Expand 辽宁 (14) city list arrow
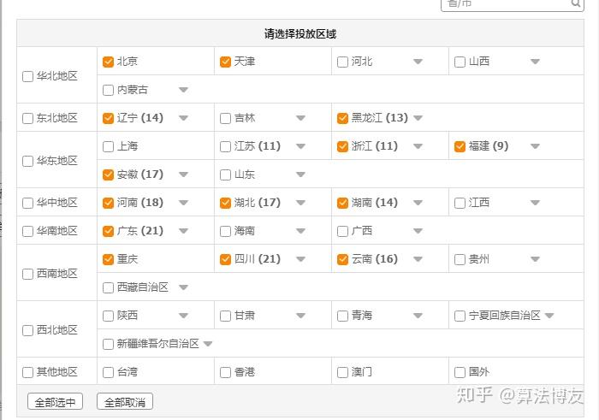 pyautogui.click(x=183, y=118)
